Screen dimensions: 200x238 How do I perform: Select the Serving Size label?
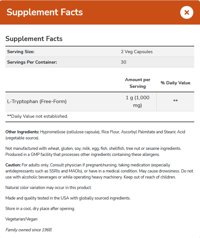point(21,52)
